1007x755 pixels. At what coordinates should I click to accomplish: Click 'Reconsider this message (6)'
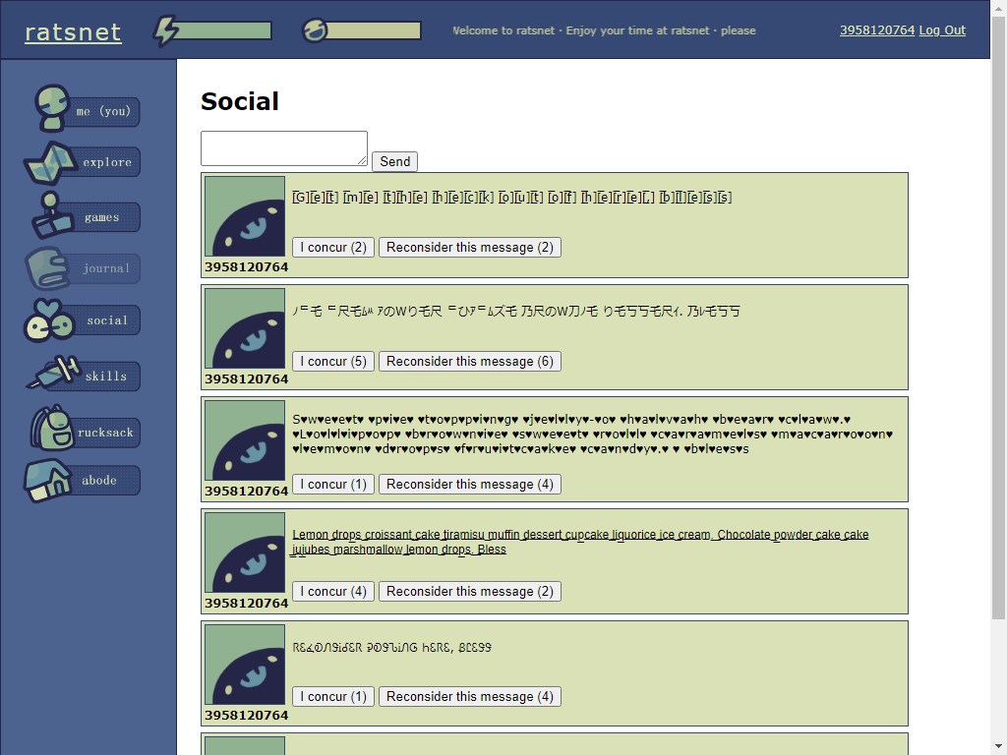(469, 361)
